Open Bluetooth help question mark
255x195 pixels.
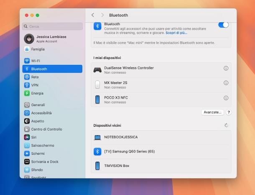[229, 112]
